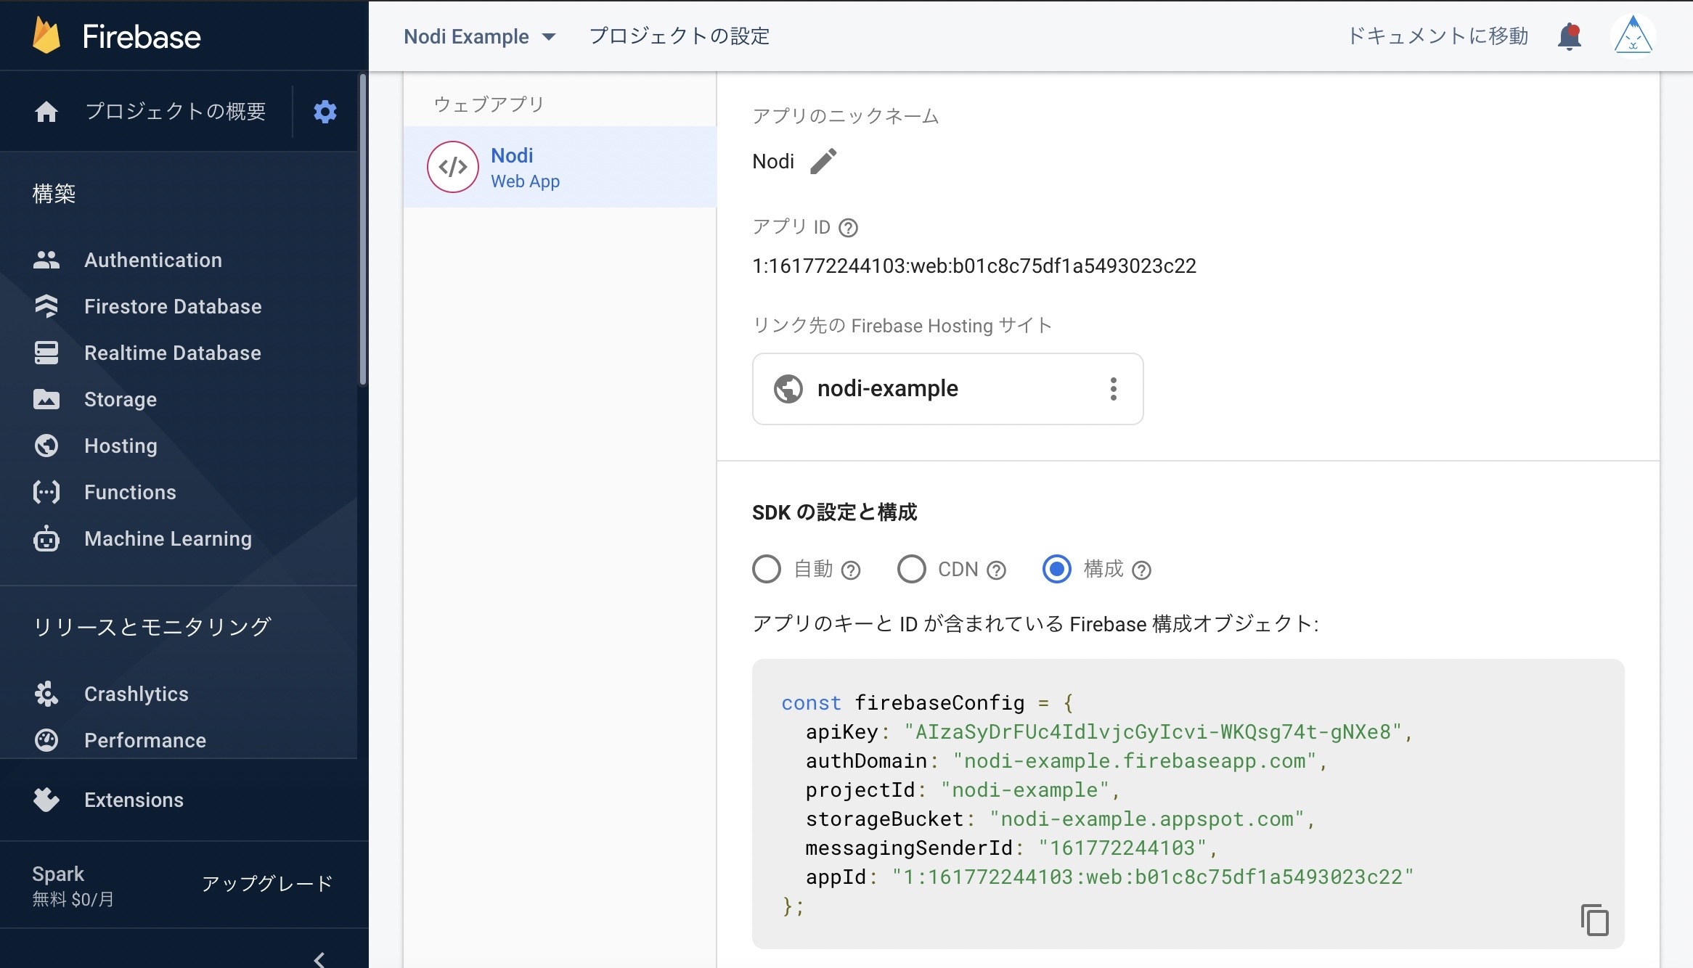Open nodi-example hosting site menu
1693x968 pixels.
pos(1111,388)
